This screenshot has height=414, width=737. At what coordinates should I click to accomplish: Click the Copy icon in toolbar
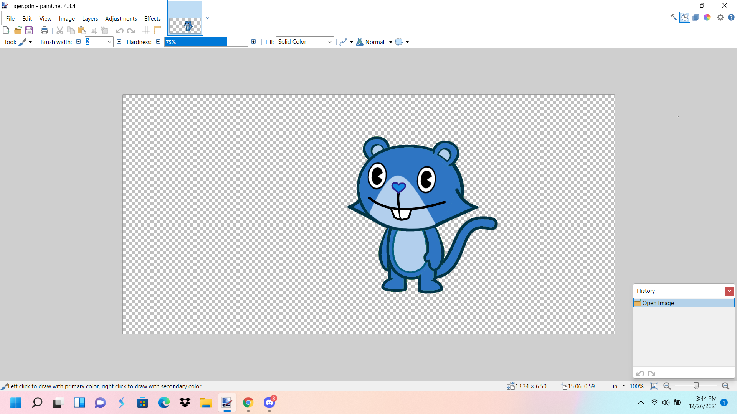pyautogui.click(x=71, y=30)
